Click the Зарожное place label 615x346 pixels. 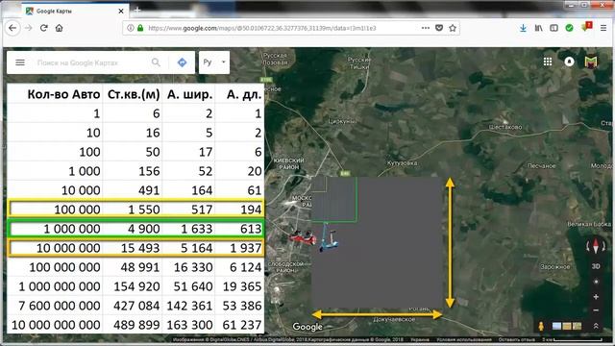click(554, 267)
